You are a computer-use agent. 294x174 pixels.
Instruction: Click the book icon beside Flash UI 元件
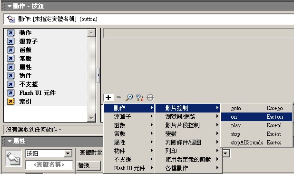click(10, 93)
